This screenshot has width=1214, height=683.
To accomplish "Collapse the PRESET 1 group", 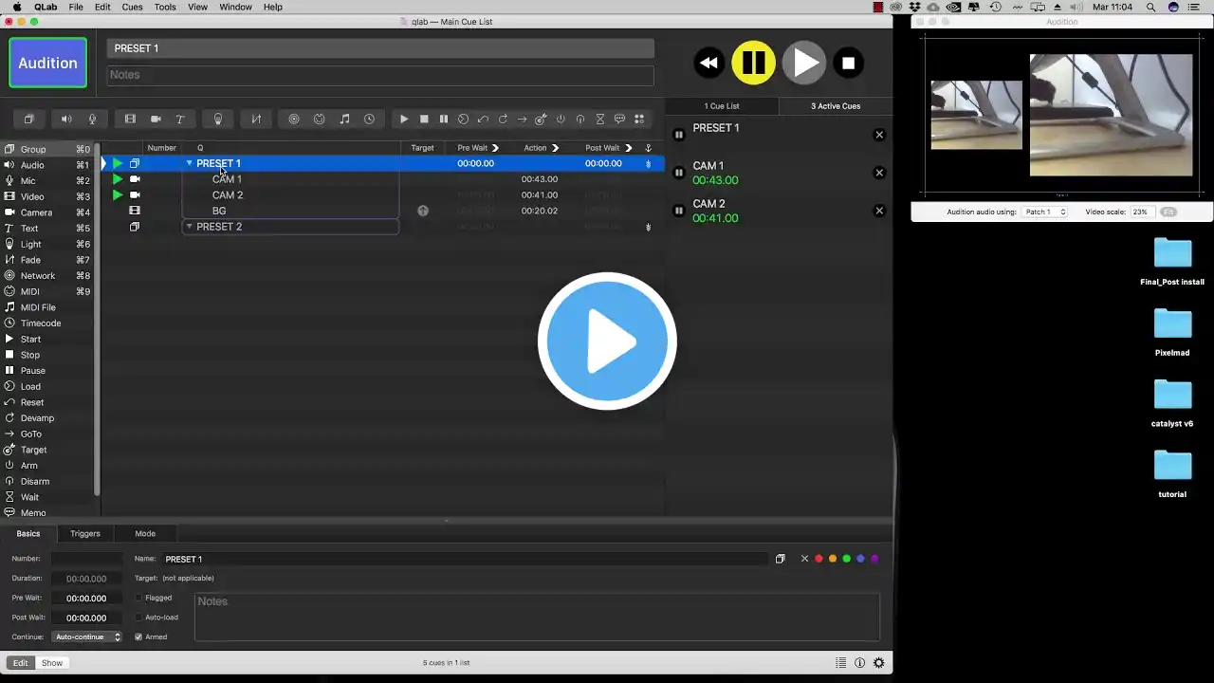I will tap(189, 163).
